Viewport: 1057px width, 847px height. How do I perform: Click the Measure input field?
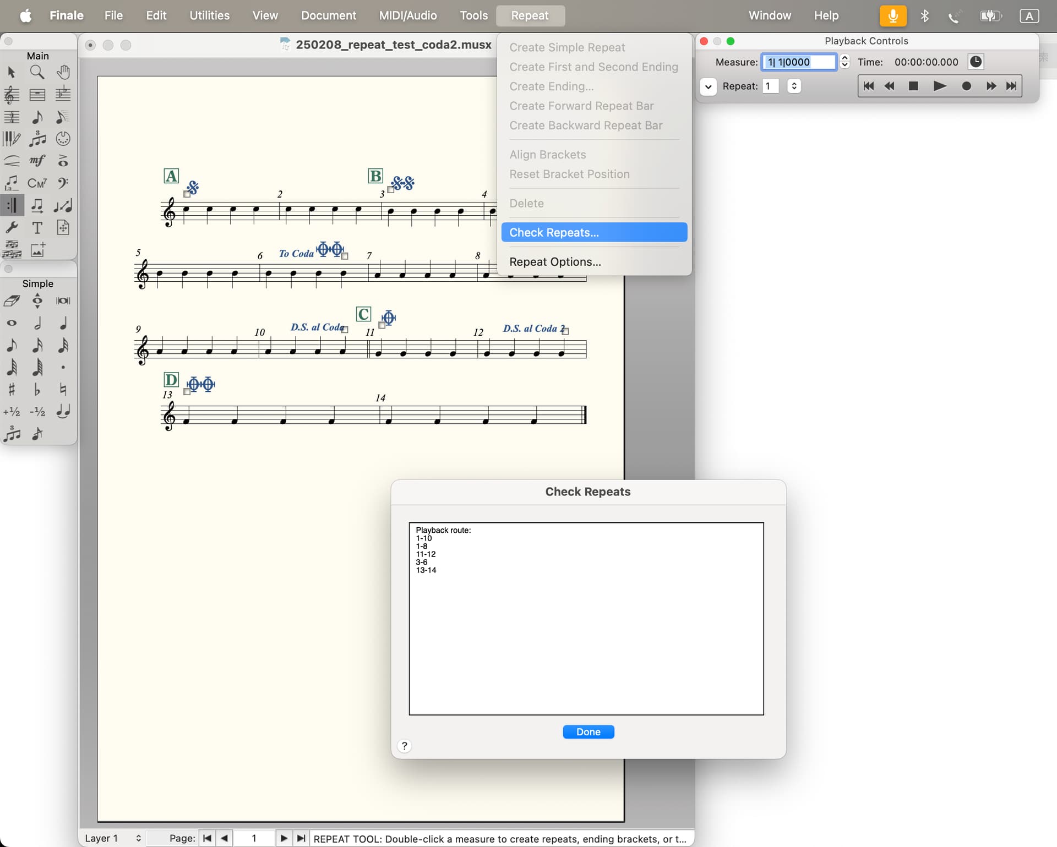(x=798, y=62)
